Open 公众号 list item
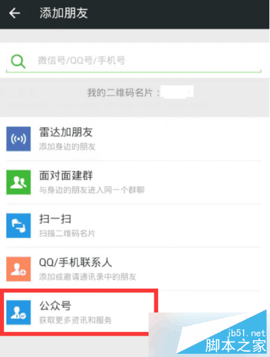 pyautogui.click(x=79, y=312)
